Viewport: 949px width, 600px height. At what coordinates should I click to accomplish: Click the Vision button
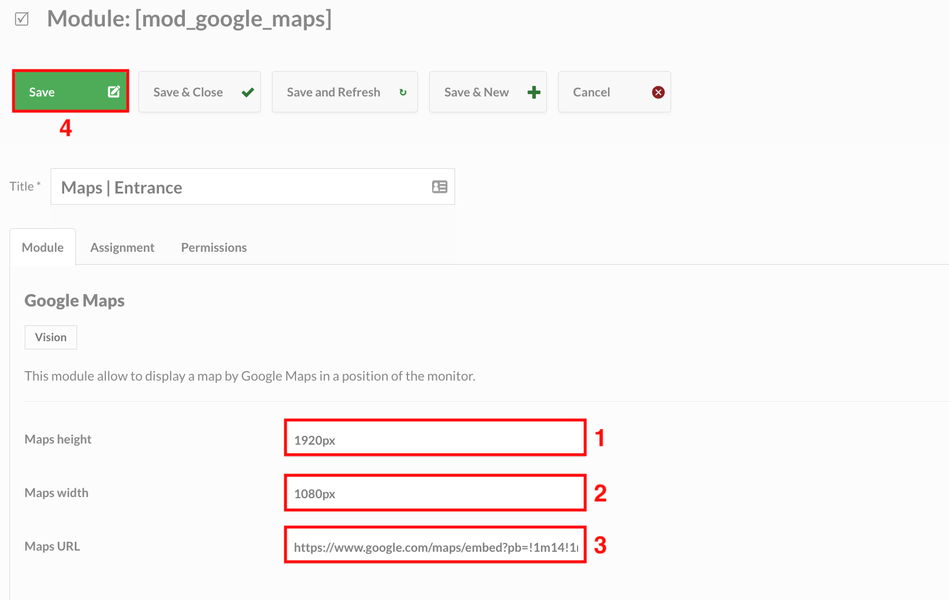pos(51,337)
